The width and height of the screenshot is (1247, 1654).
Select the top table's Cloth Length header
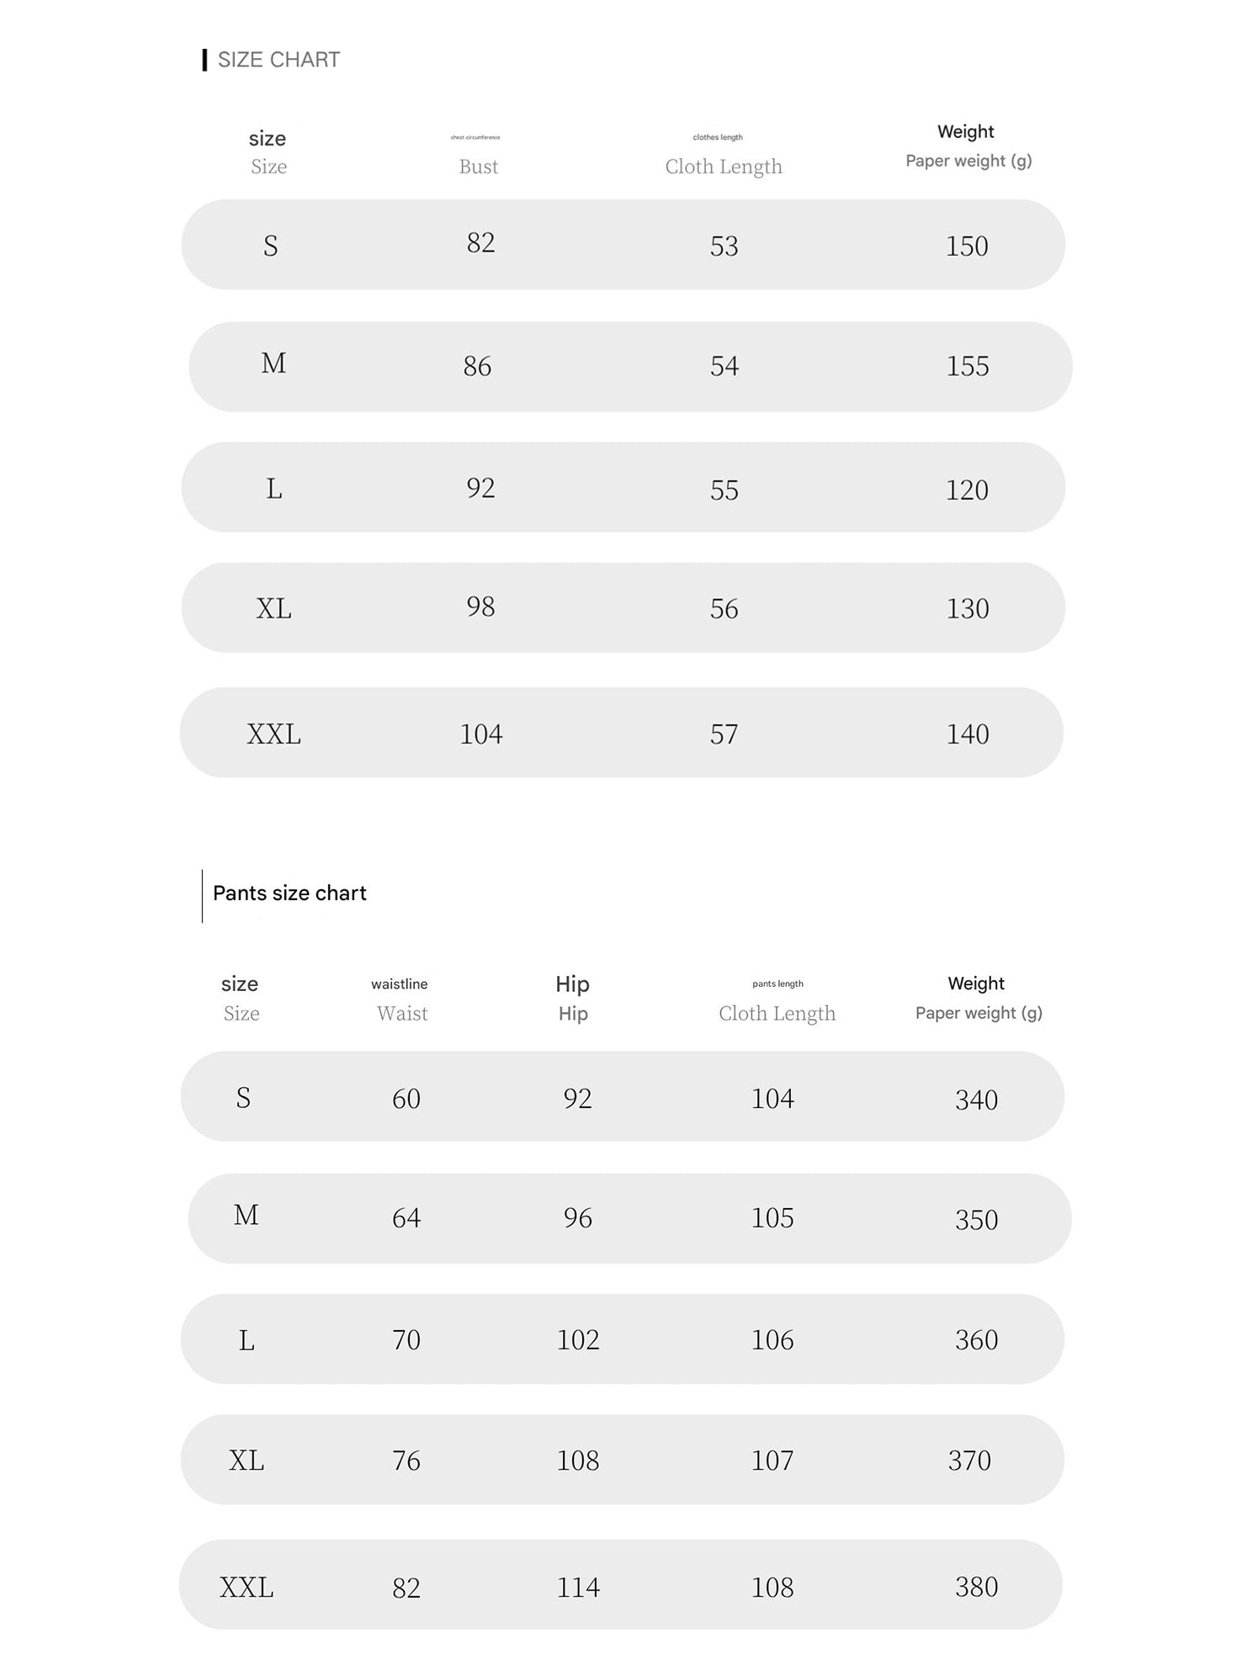(724, 167)
